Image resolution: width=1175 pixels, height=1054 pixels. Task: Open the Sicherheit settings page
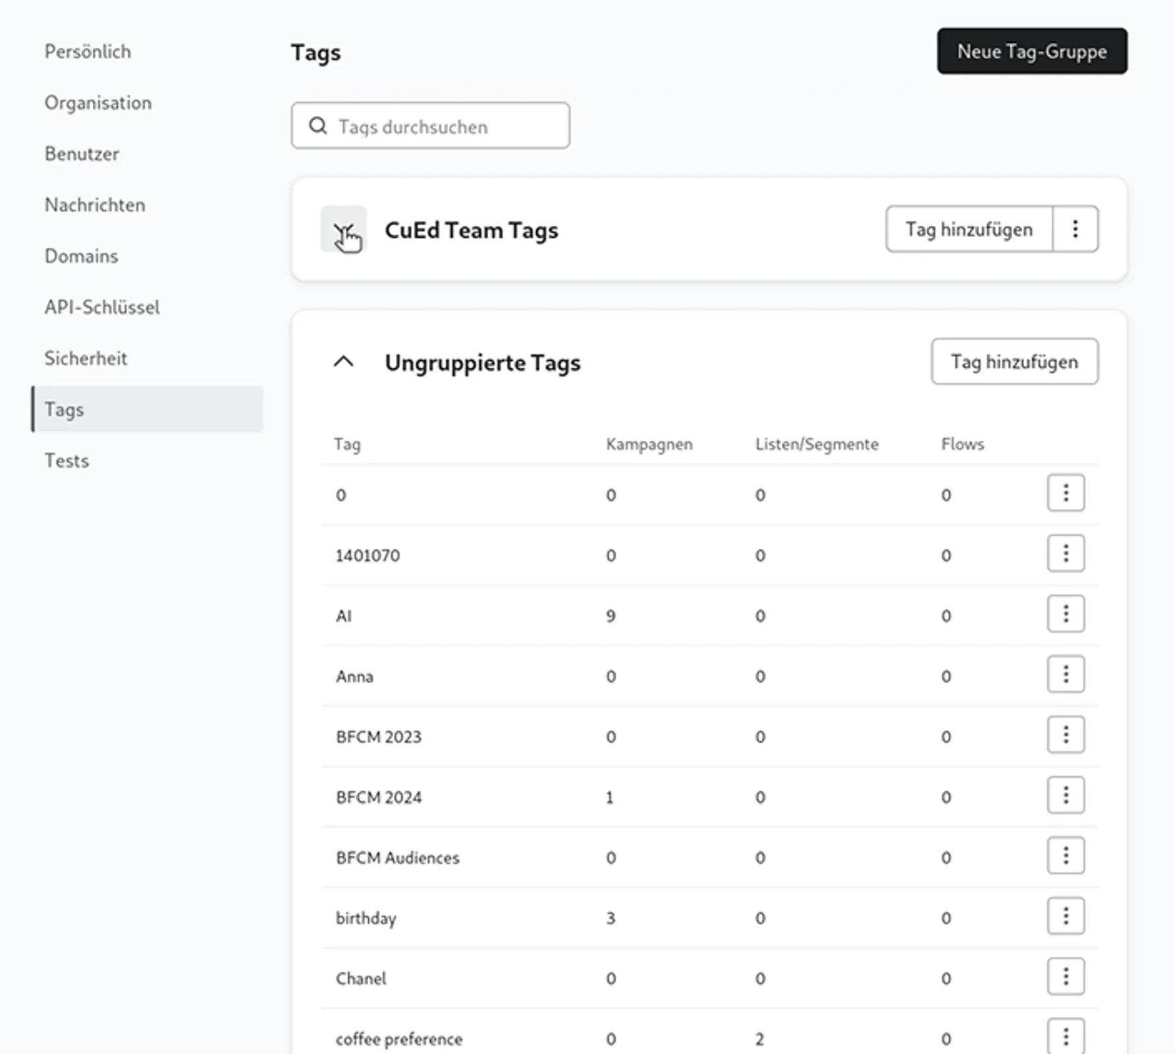pyautogui.click(x=86, y=358)
